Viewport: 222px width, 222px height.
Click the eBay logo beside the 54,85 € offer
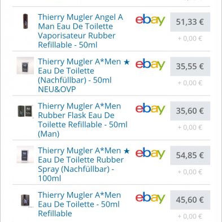tap(150, 153)
